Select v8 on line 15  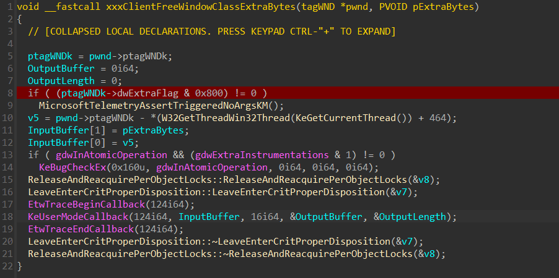[424, 180]
